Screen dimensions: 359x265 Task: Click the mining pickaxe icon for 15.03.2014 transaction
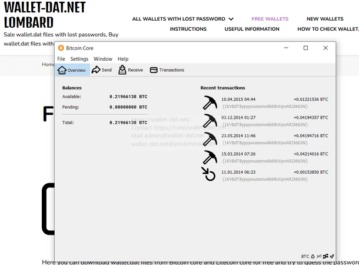point(210,157)
